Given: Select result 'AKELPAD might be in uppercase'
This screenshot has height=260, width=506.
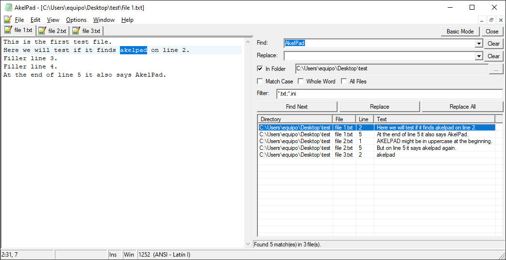Looking at the screenshot, I should pos(377,141).
